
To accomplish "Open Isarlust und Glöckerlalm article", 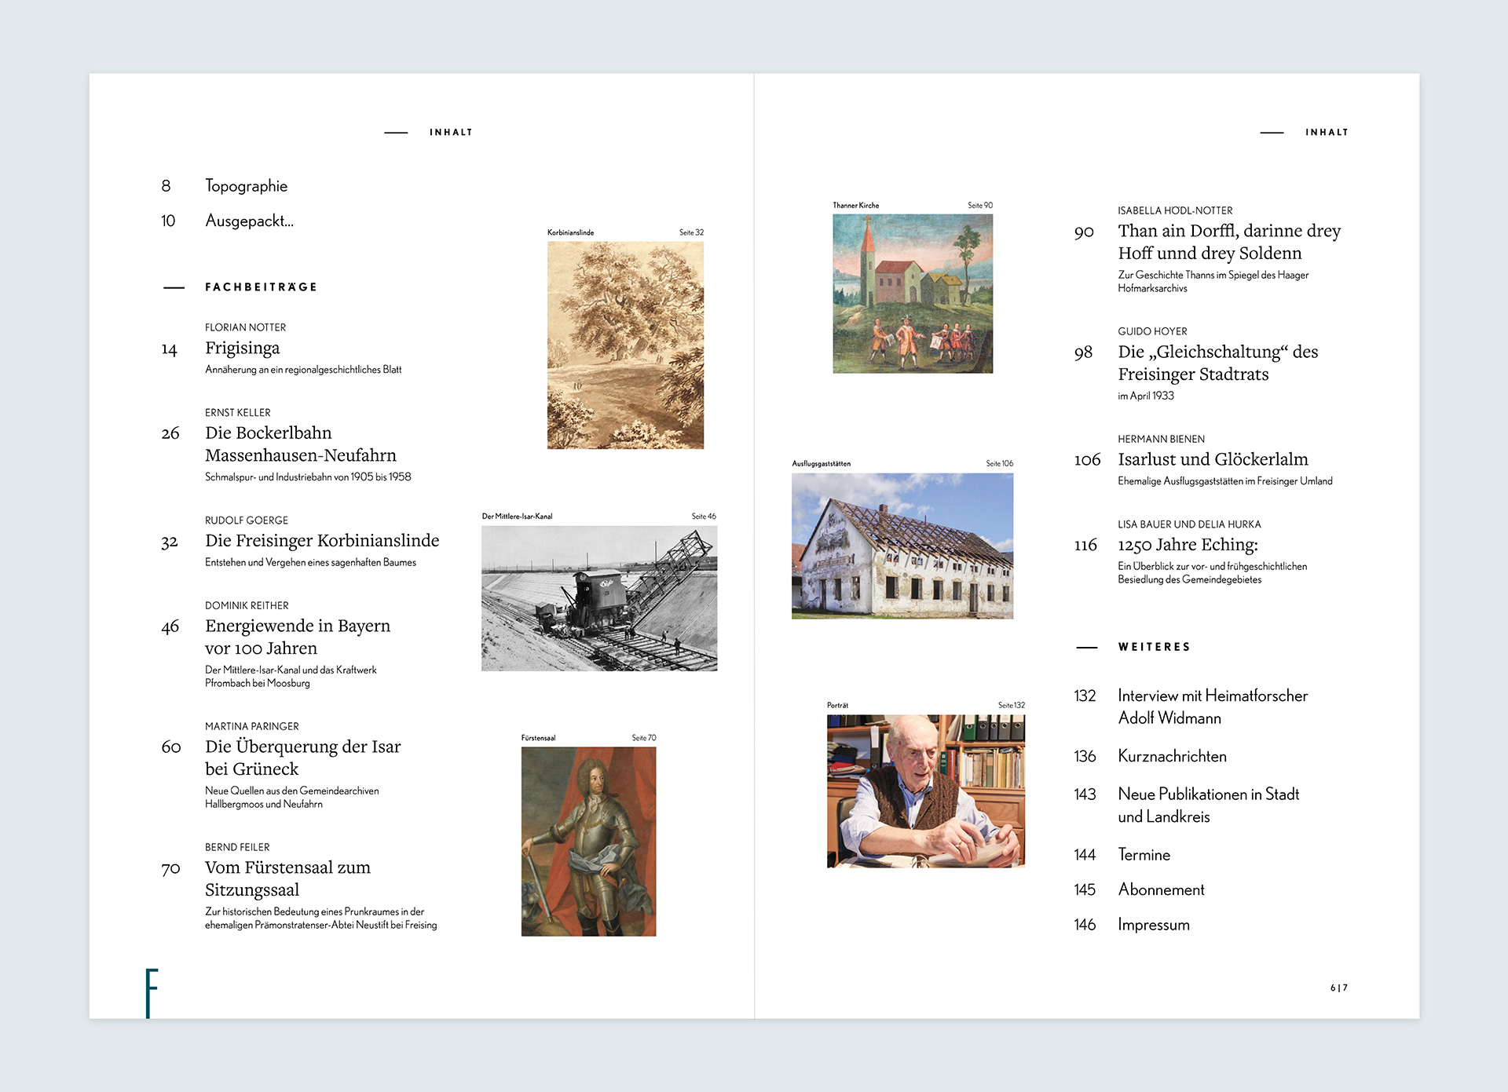I will click(x=1213, y=459).
